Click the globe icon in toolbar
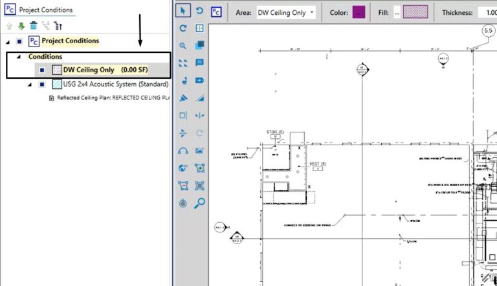The height and width of the screenshot is (286, 497). 183,168
